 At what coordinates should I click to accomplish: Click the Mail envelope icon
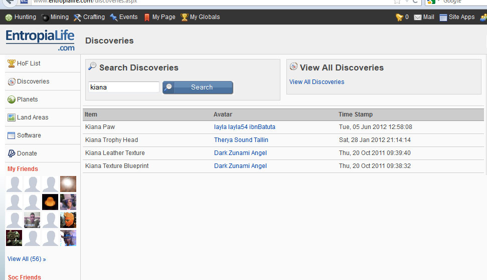tap(418, 17)
